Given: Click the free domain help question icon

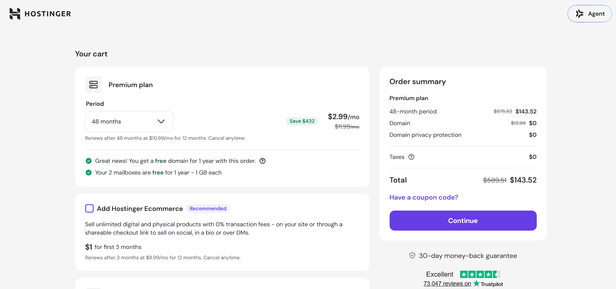Looking at the screenshot, I should pos(263,161).
